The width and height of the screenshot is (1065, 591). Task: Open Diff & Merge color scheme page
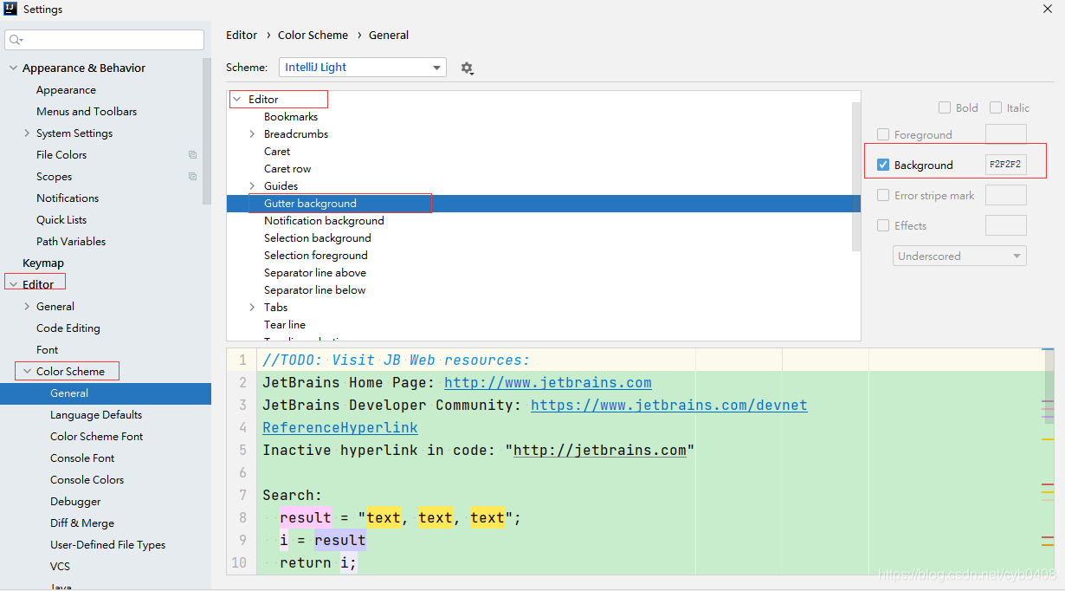(82, 523)
